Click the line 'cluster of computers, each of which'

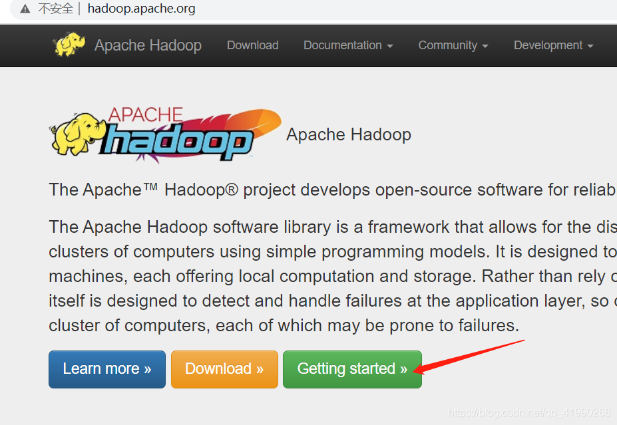click(284, 325)
